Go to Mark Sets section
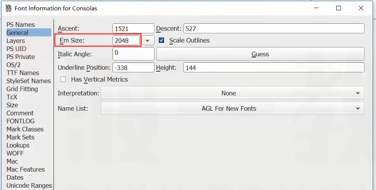 pyautogui.click(x=20, y=137)
